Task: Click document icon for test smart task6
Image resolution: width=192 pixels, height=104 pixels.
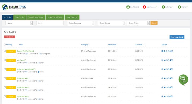Action: pos(172,96)
